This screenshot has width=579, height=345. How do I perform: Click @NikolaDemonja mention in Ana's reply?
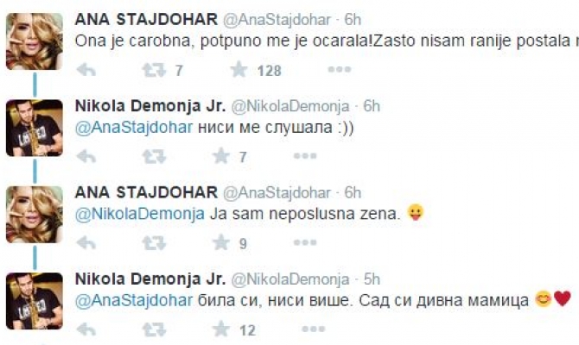tap(128, 215)
